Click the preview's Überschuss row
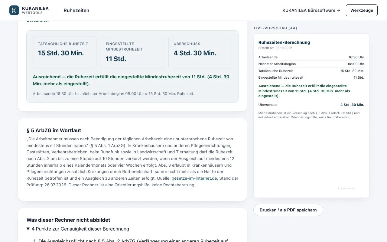 311,105
